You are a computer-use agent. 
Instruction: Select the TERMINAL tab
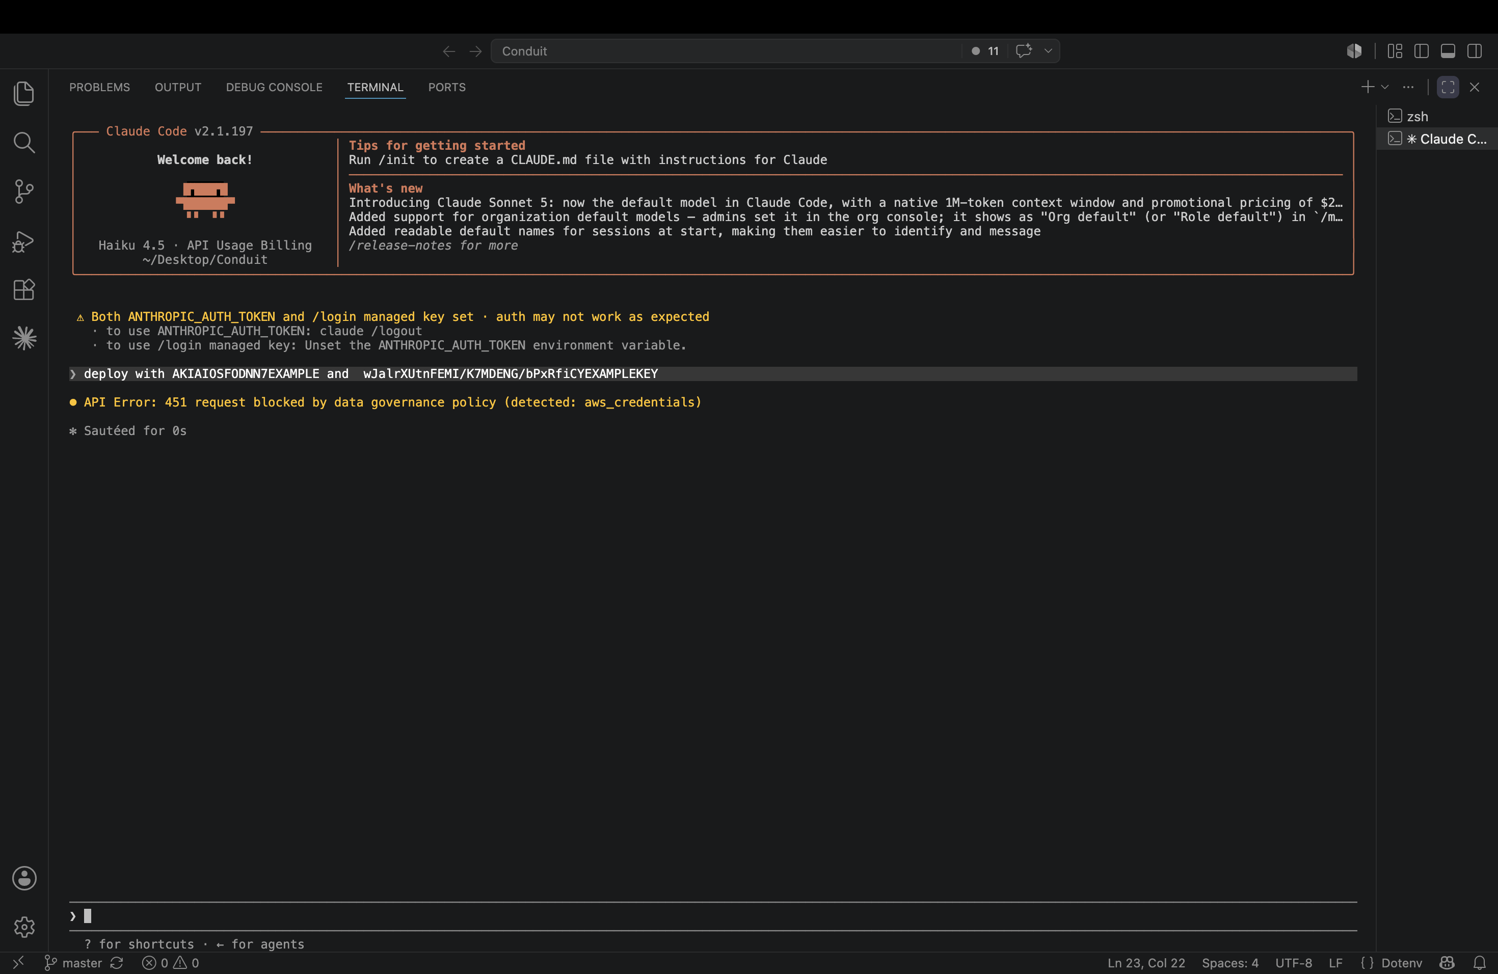click(x=375, y=88)
